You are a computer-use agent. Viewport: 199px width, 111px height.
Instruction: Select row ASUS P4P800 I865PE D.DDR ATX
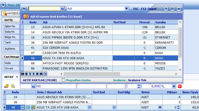pyautogui.click(x=101, y=37)
